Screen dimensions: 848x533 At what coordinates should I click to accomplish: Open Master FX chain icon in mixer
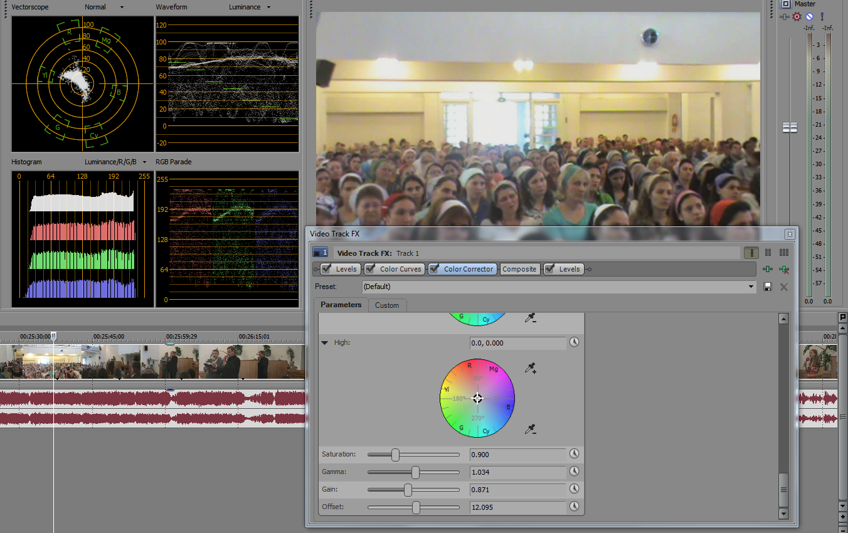(x=785, y=17)
